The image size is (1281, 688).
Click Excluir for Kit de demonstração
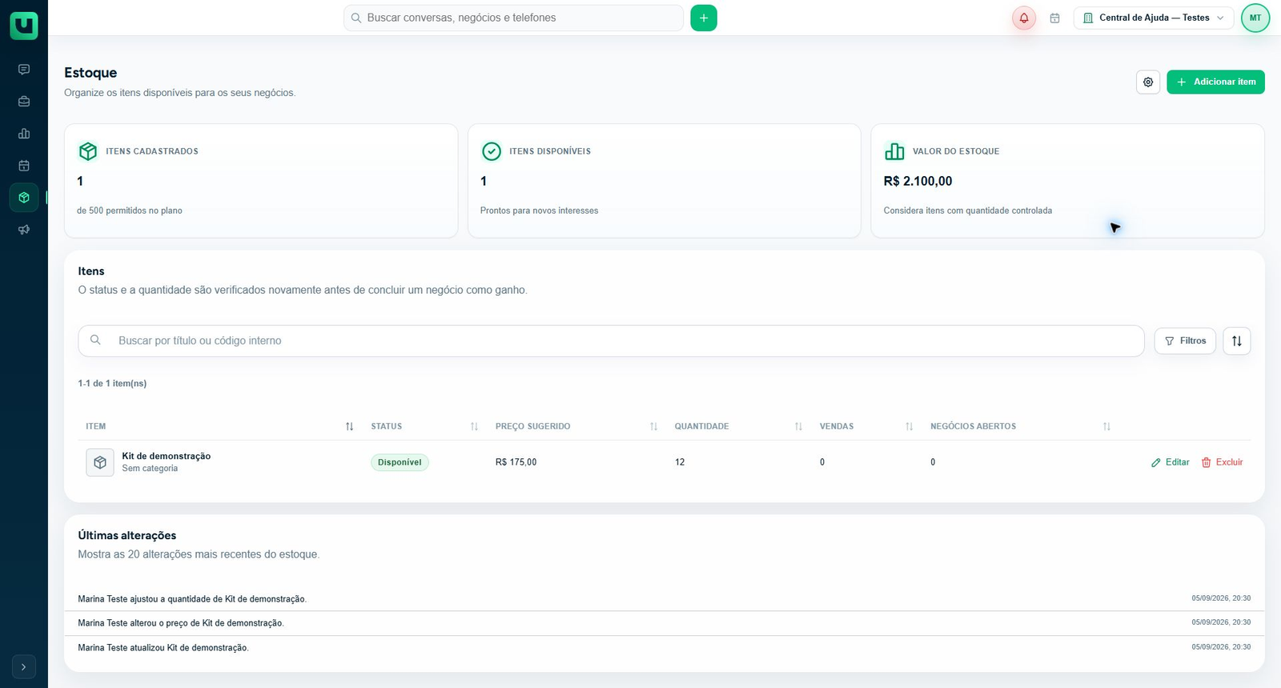(x=1222, y=462)
